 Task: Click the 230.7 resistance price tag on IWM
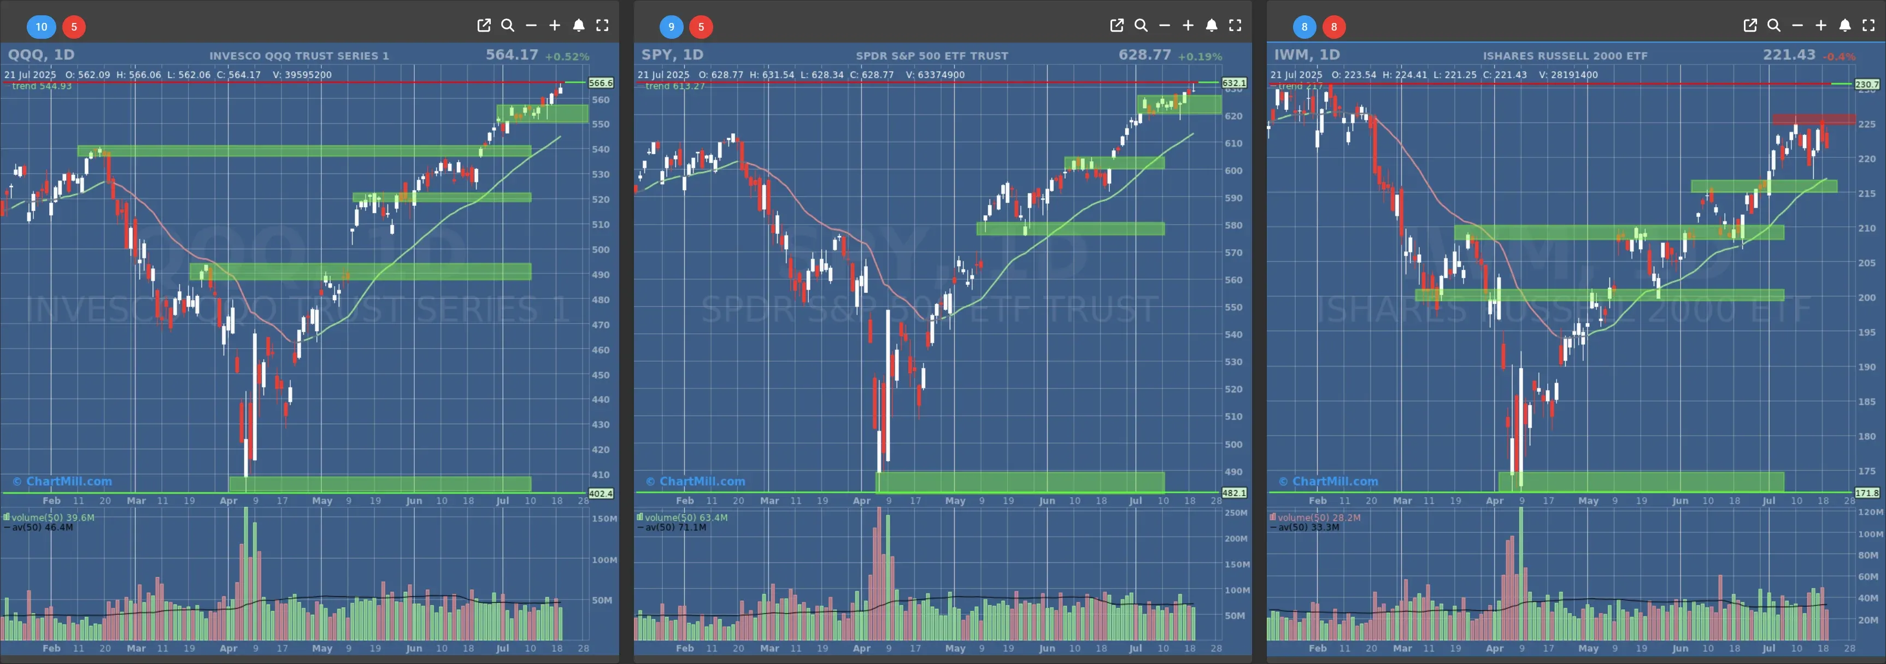click(1867, 85)
